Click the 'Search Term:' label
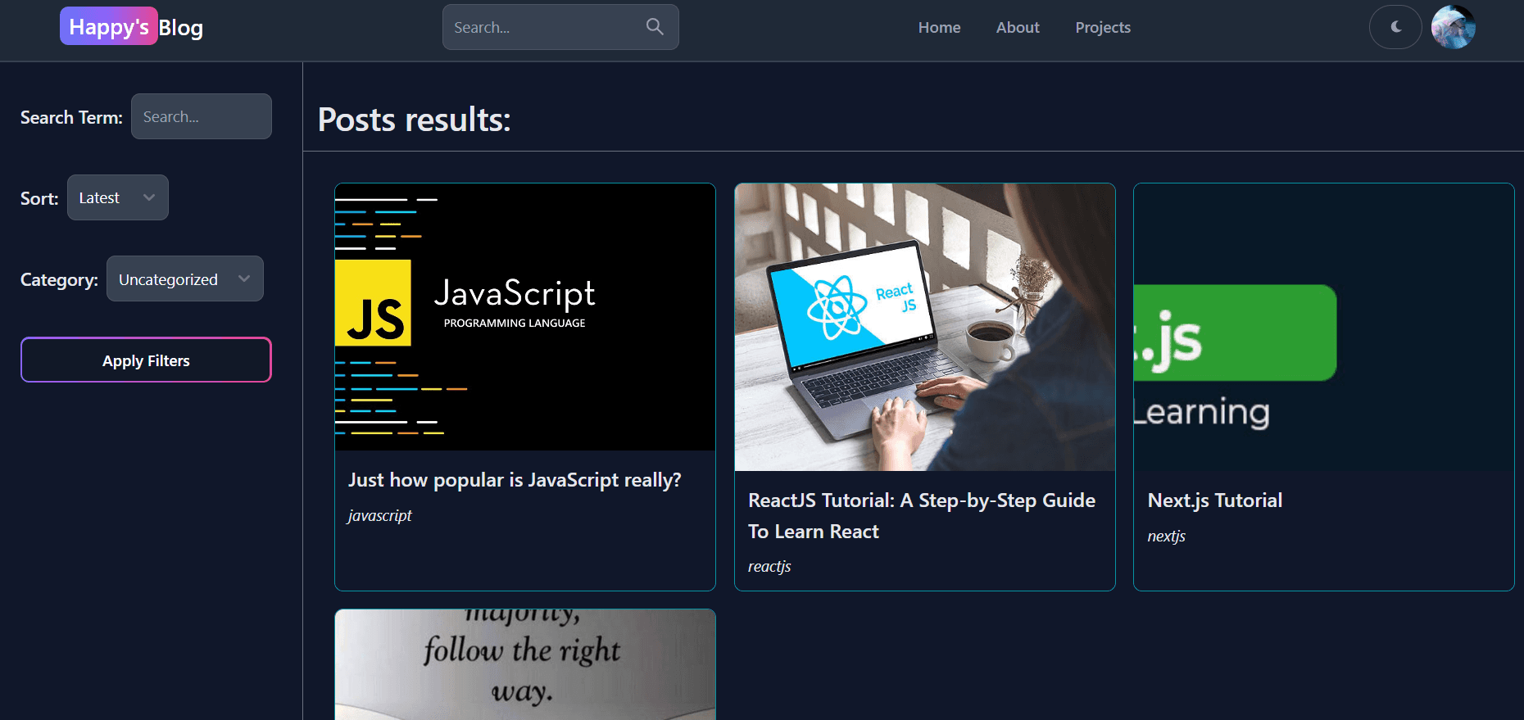 71,117
